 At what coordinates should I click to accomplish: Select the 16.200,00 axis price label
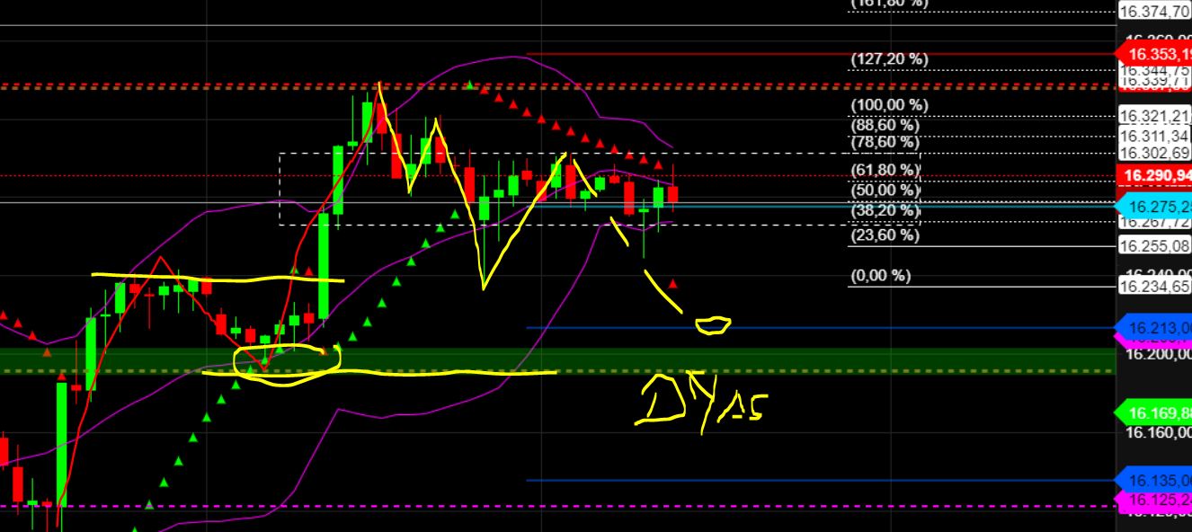click(1160, 356)
